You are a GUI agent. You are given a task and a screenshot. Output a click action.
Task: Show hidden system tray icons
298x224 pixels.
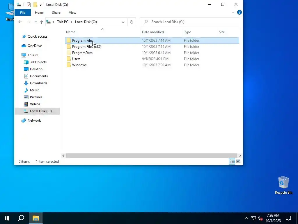pos(246,218)
